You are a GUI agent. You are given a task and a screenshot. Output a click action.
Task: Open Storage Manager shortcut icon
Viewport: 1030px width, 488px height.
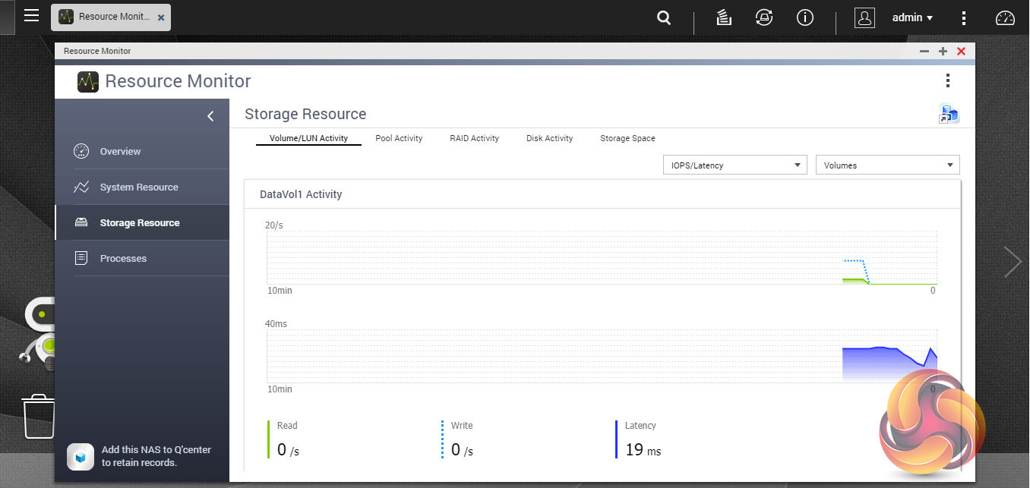pos(948,115)
